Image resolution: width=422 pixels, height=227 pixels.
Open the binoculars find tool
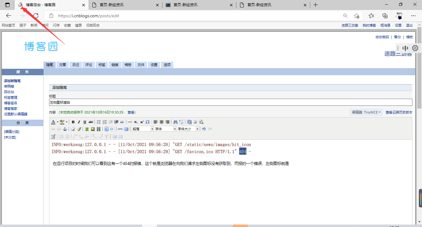pos(175,122)
